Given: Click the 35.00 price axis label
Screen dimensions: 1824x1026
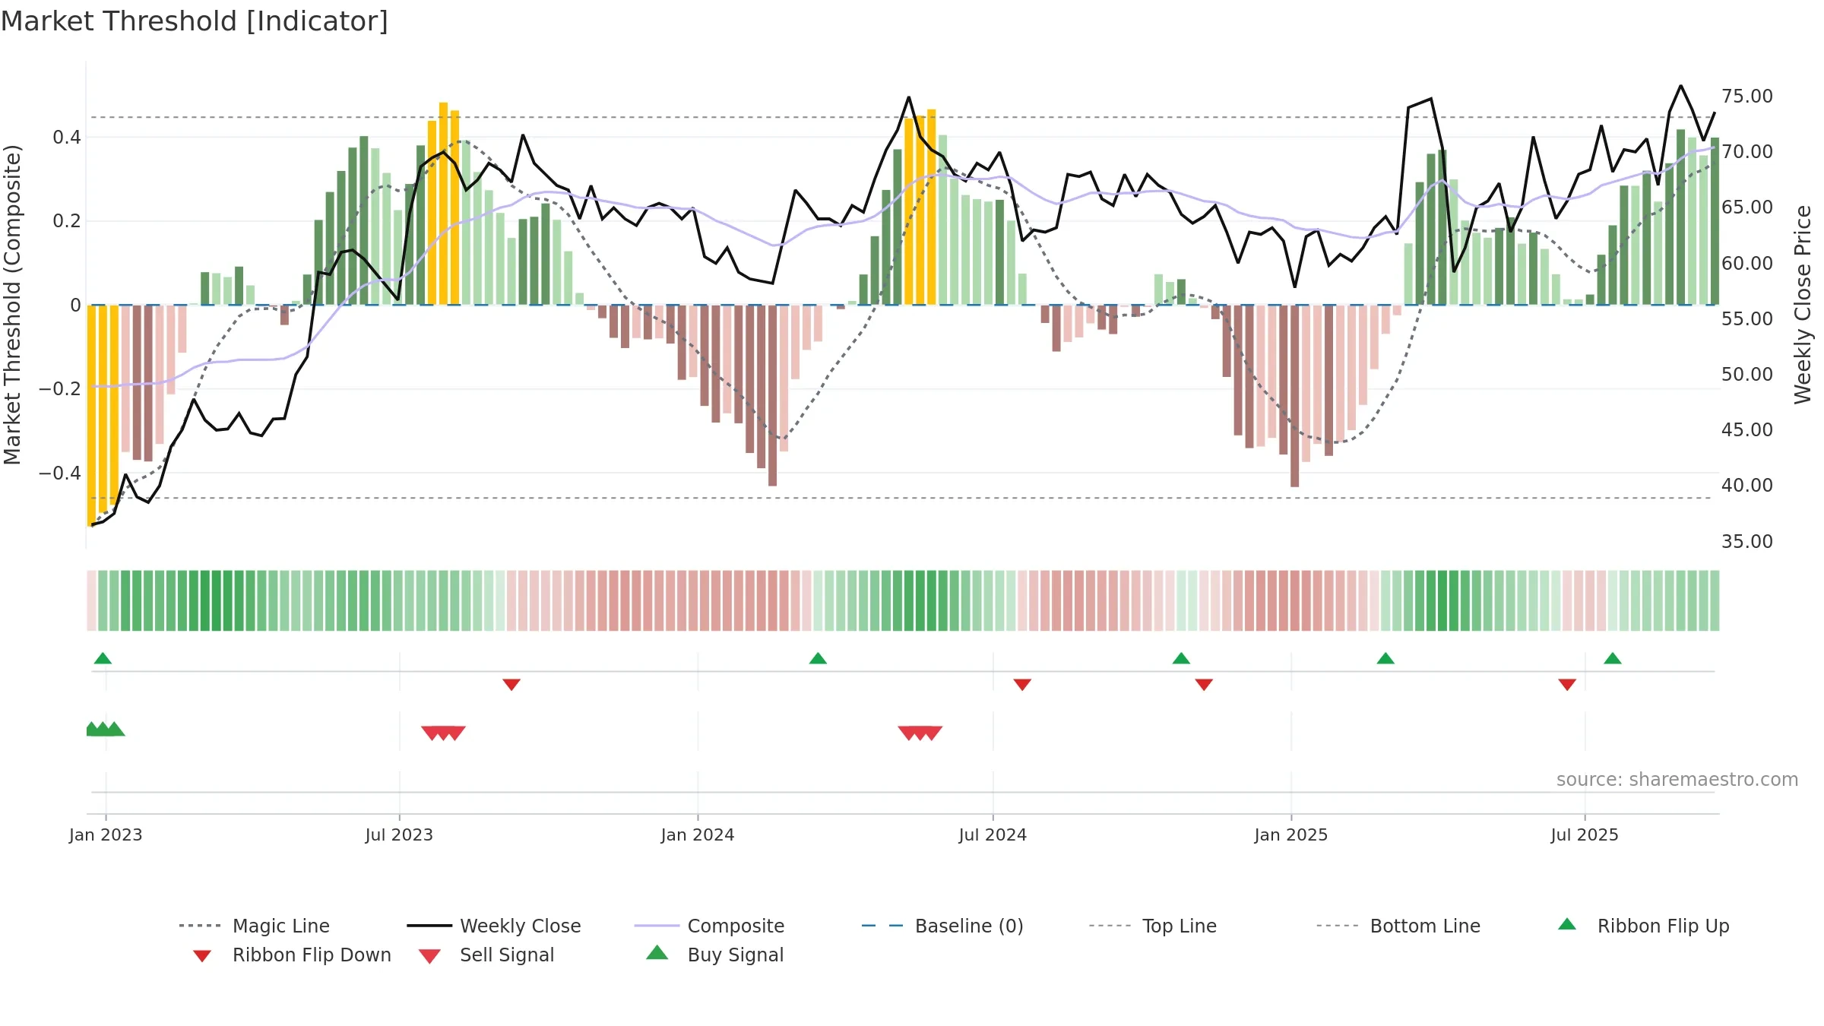Looking at the screenshot, I should pyautogui.click(x=1747, y=541).
